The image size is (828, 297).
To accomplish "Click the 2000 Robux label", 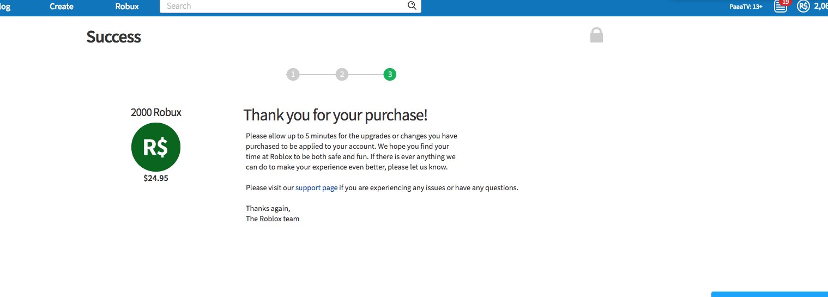I will click(156, 112).
